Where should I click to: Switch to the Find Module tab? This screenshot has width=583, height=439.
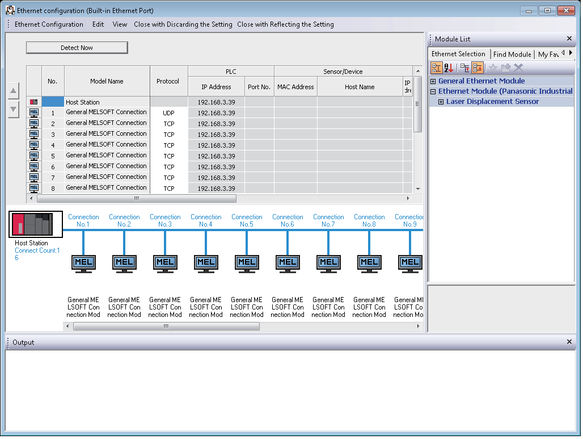click(512, 54)
